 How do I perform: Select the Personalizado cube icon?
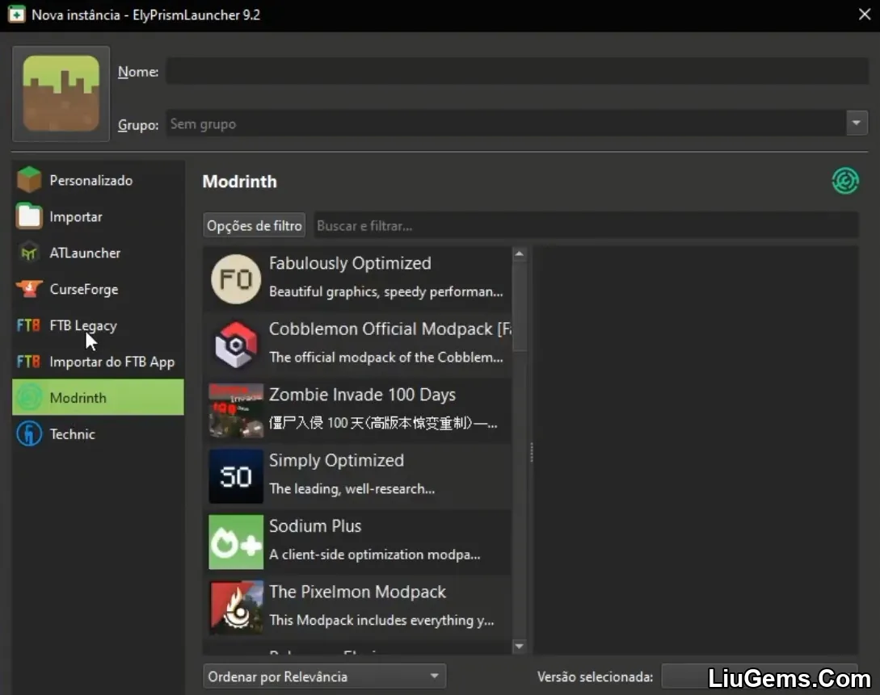pos(29,180)
